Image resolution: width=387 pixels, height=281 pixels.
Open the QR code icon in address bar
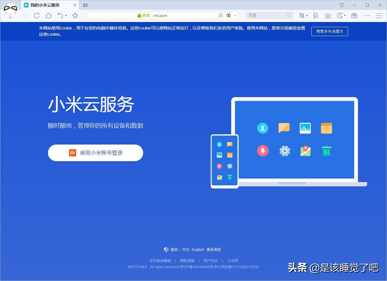221,15
